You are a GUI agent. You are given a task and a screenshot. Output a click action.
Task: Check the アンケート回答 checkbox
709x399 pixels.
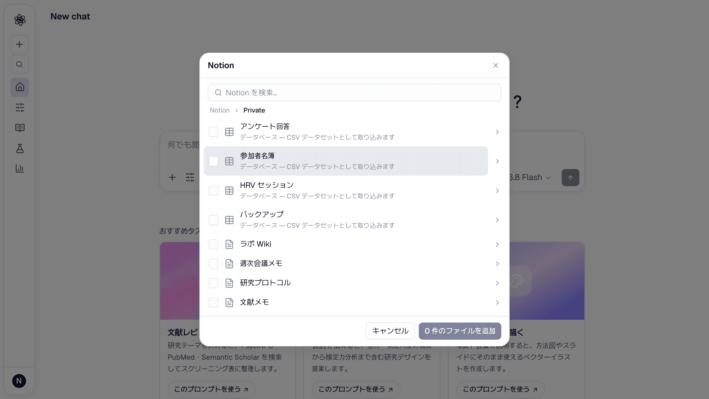[x=214, y=132]
